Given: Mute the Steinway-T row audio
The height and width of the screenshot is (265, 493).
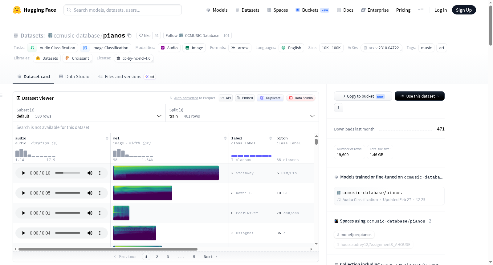Looking at the screenshot, I should click(x=90, y=173).
